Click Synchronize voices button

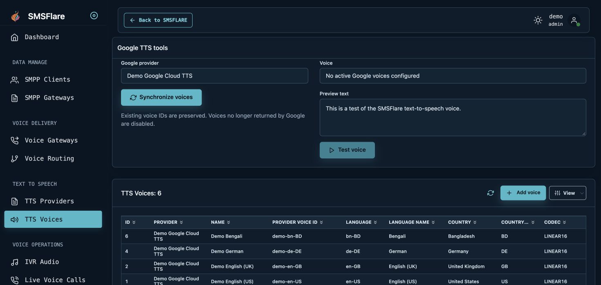(x=161, y=98)
